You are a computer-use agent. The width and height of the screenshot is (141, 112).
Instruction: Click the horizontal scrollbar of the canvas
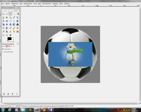(71, 103)
